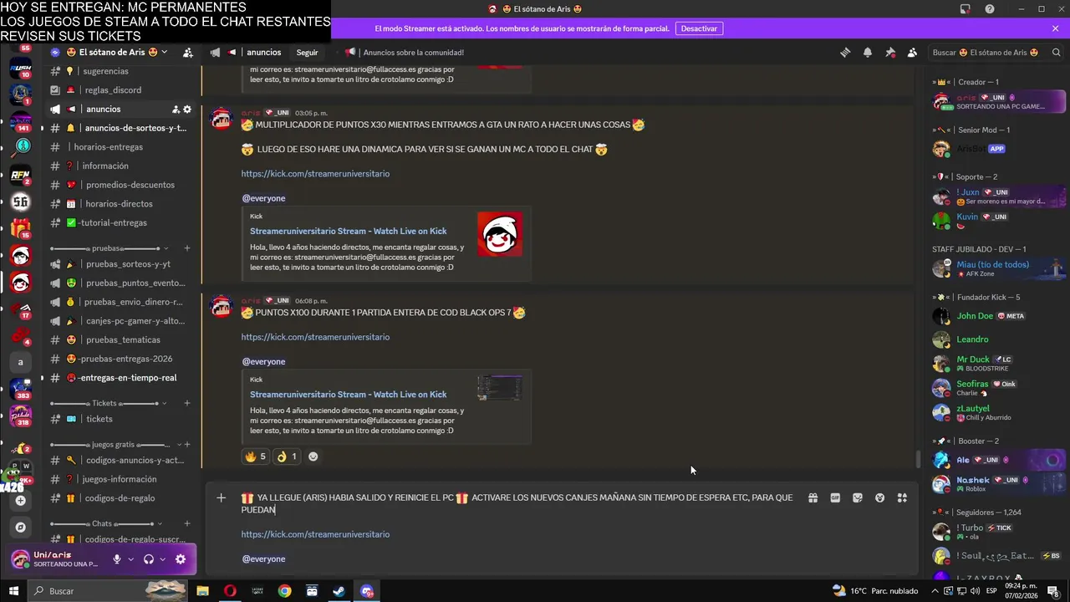Open embed title in COD Black Ops message
The width and height of the screenshot is (1070, 602).
(x=348, y=395)
